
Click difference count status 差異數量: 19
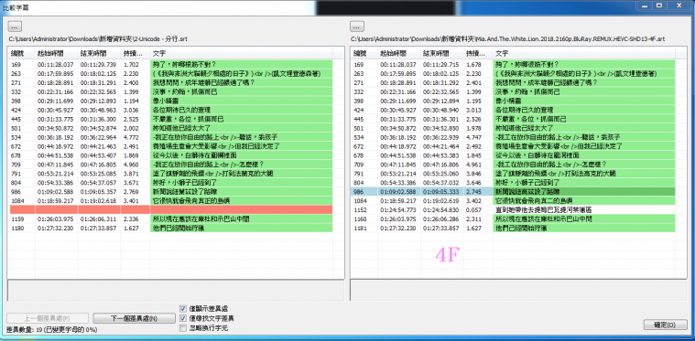click(x=51, y=329)
